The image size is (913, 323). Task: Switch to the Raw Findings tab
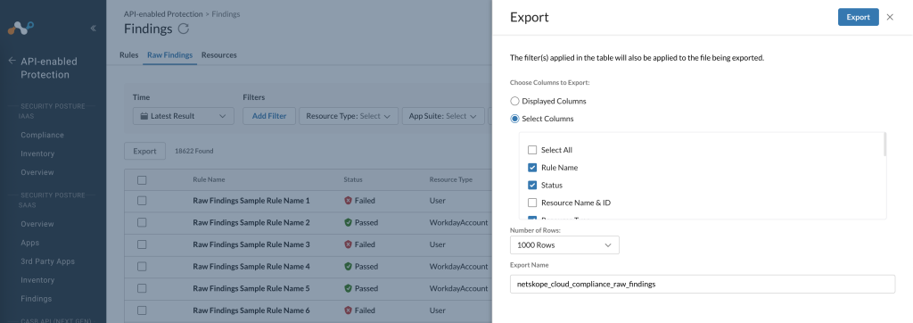tap(169, 54)
